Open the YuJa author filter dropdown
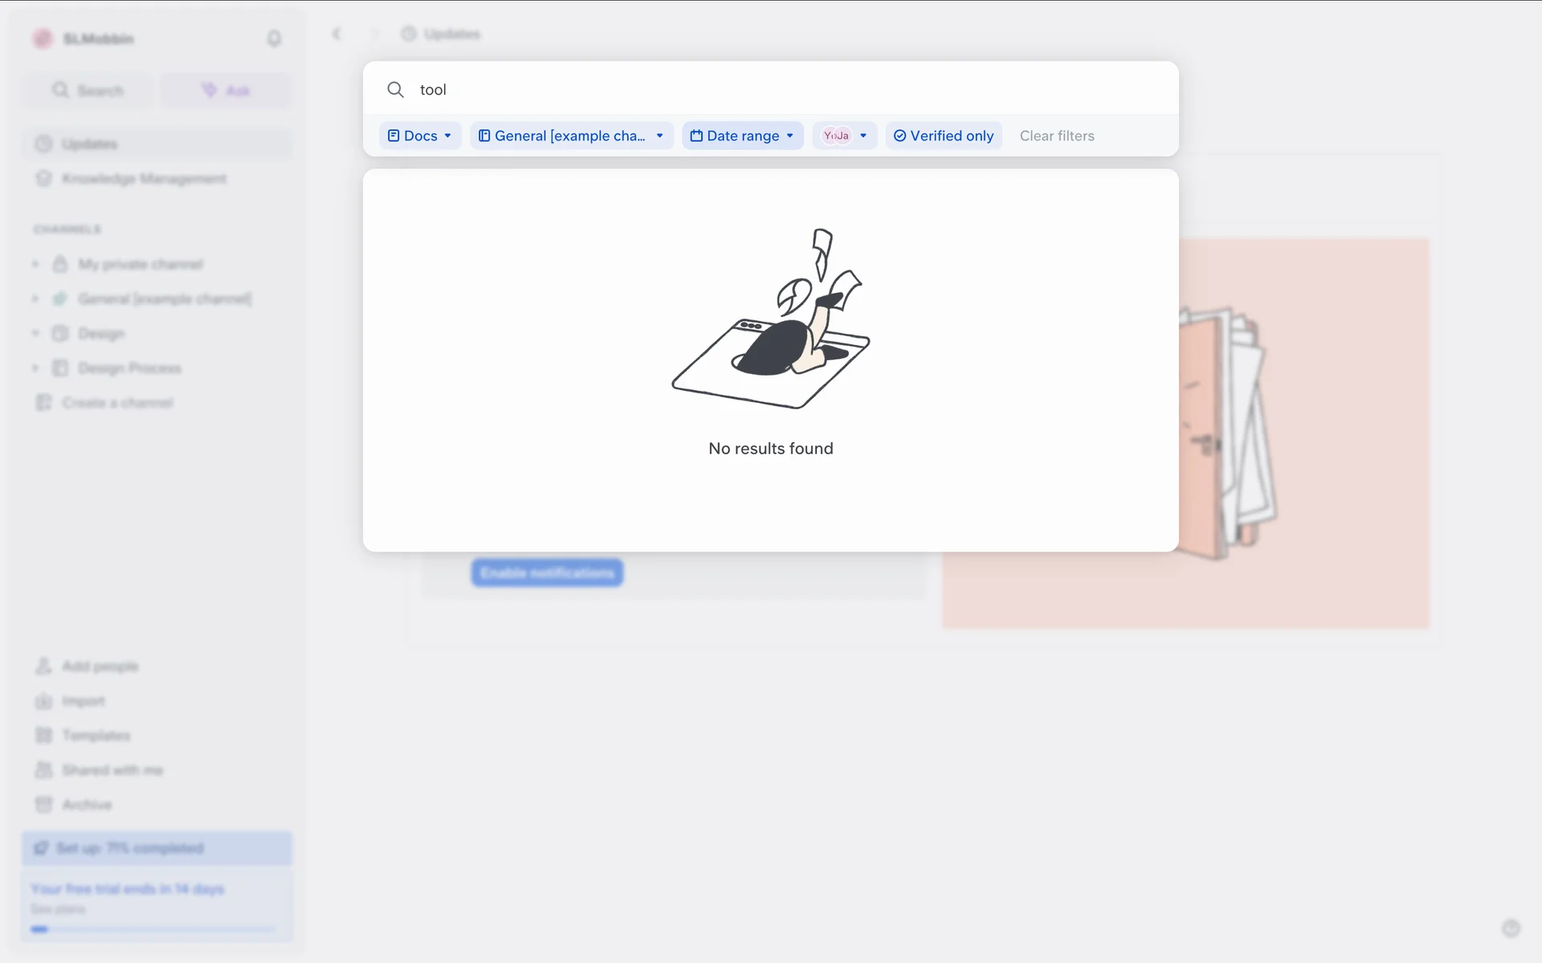This screenshot has width=1542, height=963. (x=845, y=136)
